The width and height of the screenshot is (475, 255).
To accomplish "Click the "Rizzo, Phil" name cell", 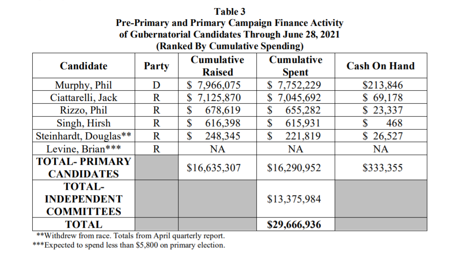I will point(84,110).
